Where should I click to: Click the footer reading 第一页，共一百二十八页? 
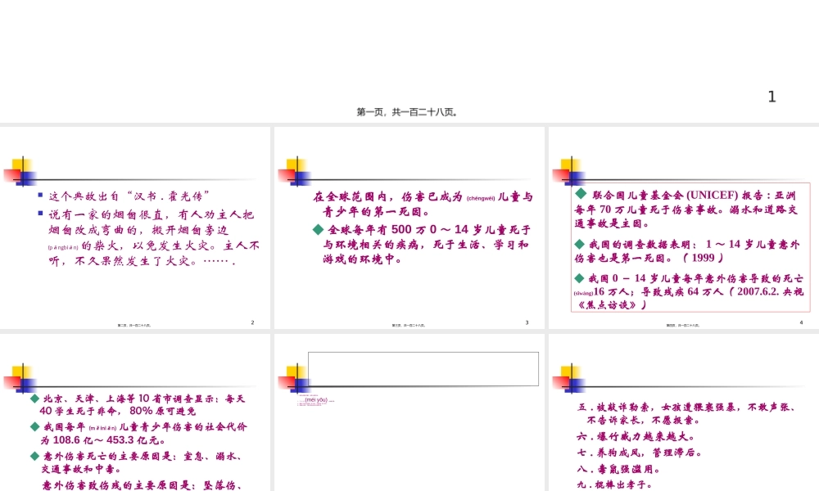[408, 111]
